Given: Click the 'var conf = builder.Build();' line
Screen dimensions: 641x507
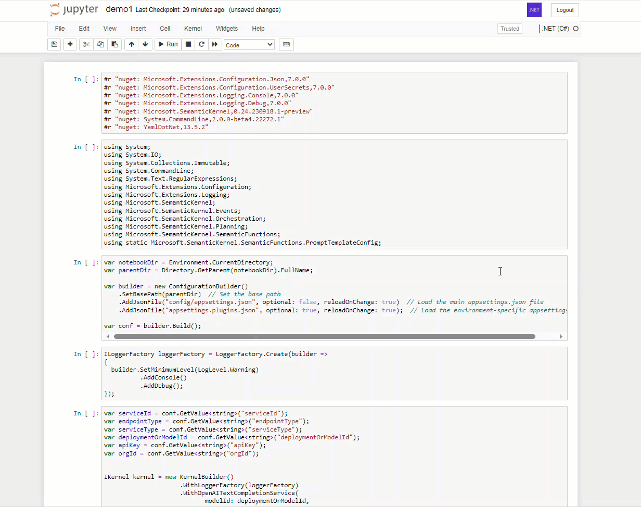Looking at the screenshot, I should tap(152, 326).
